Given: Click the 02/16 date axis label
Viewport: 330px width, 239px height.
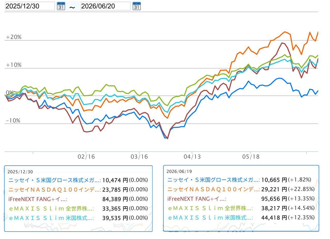Looking at the screenshot, I should (x=86, y=157).
